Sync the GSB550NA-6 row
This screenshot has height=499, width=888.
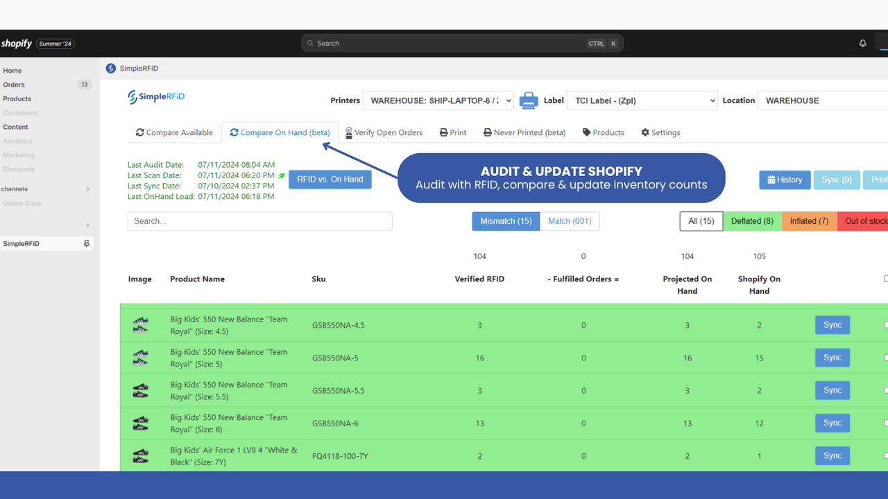pyautogui.click(x=832, y=423)
